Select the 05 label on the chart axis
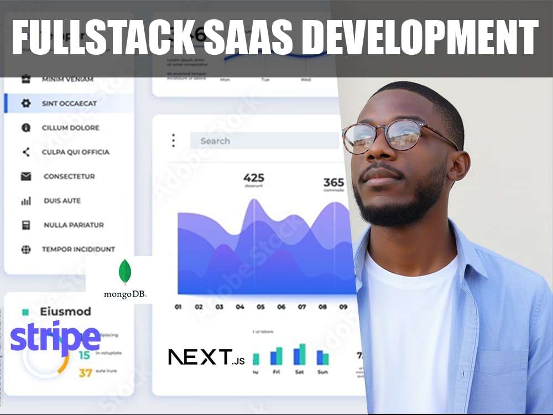553x415 pixels. point(260,307)
